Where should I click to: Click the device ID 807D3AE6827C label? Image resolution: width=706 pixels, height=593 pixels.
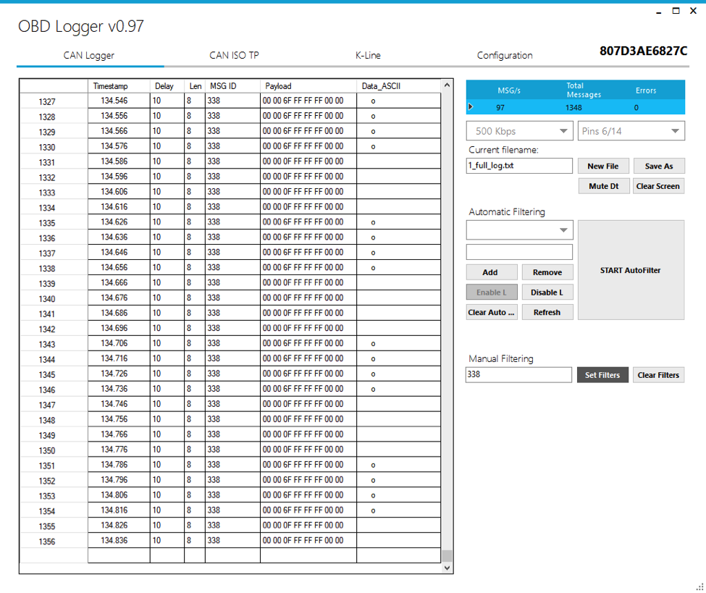644,51
